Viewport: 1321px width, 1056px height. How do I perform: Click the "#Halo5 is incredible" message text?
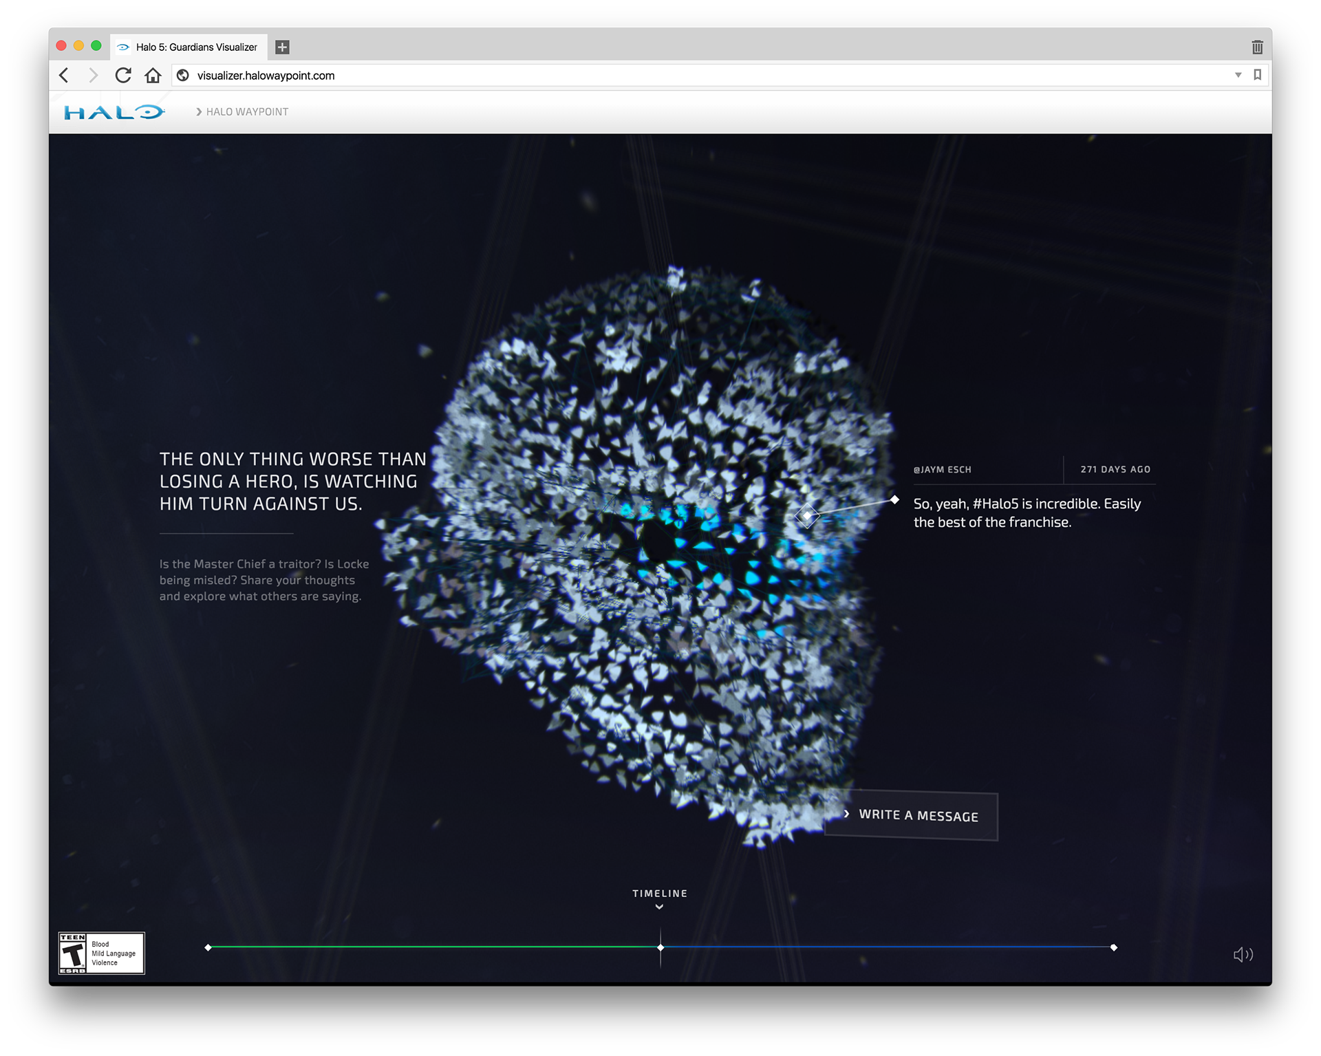[1027, 513]
